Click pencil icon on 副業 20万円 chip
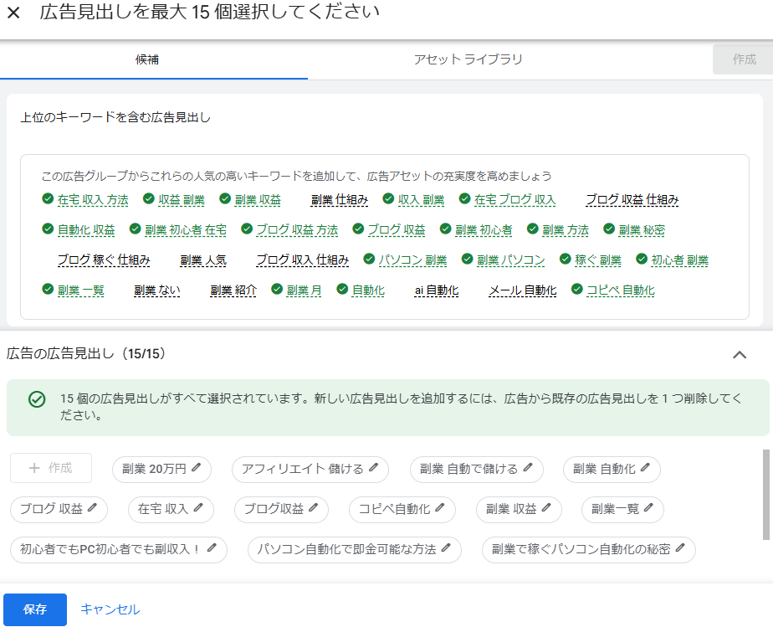773x627 pixels. click(x=196, y=469)
